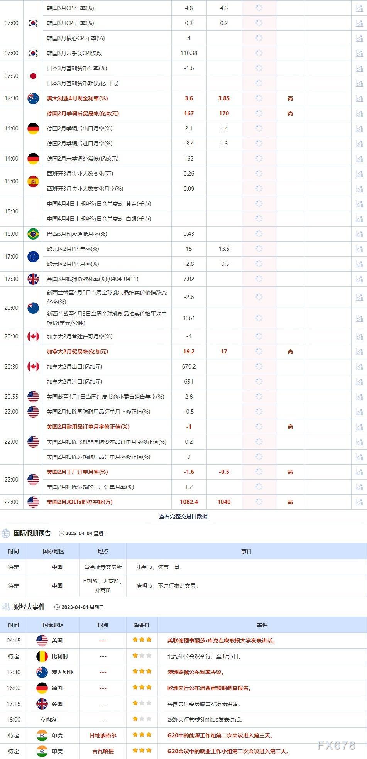Open chart icon for 美国2月工厂订单月率 row

click(359, 472)
